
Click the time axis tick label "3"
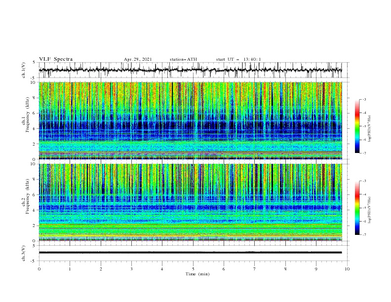point(131,269)
